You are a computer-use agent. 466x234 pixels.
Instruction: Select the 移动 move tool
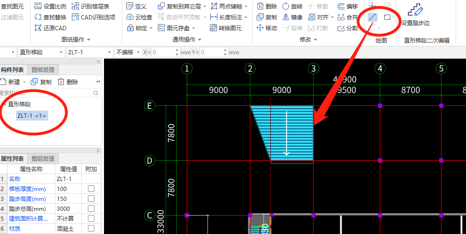(267, 28)
